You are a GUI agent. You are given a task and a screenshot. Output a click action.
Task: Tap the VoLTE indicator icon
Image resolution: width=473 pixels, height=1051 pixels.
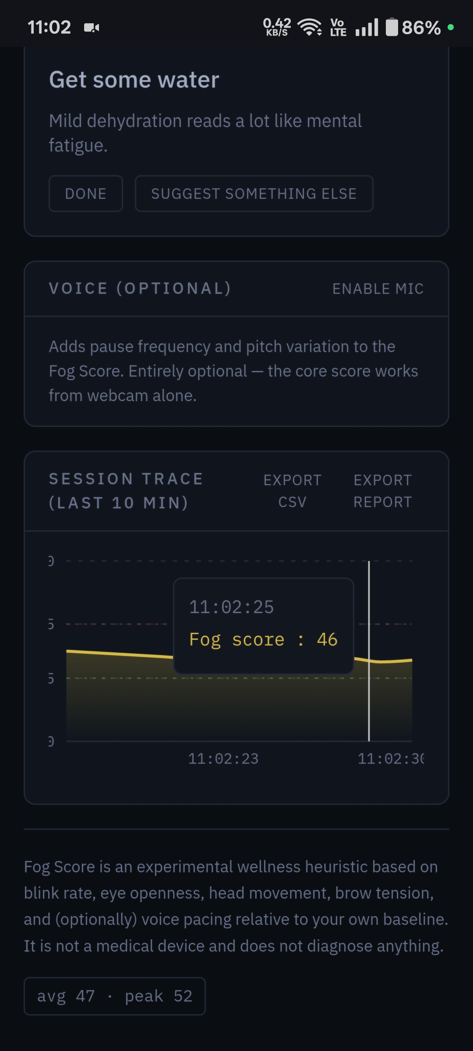[x=338, y=27]
